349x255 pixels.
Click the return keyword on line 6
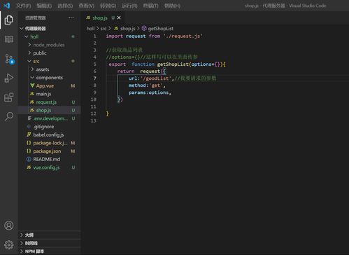(x=126, y=71)
